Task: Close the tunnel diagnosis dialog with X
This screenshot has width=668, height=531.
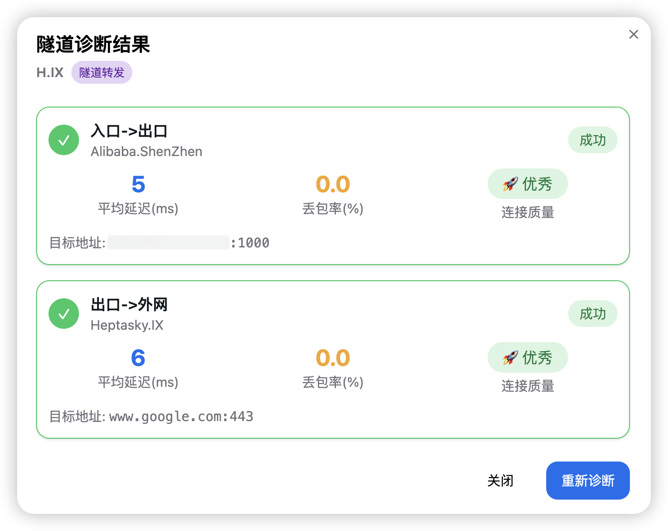Action: point(633,34)
